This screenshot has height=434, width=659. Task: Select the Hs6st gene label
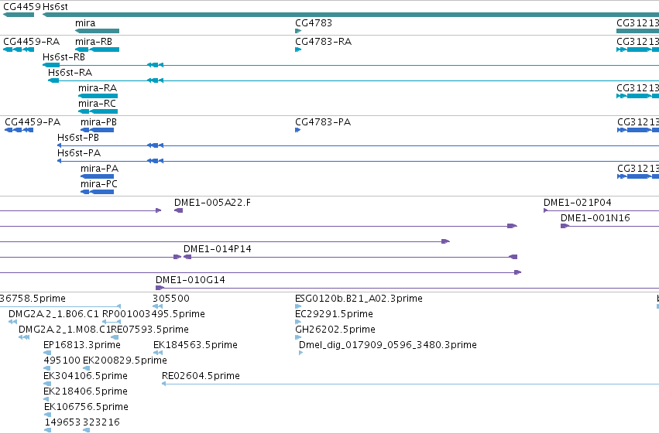click(x=55, y=7)
